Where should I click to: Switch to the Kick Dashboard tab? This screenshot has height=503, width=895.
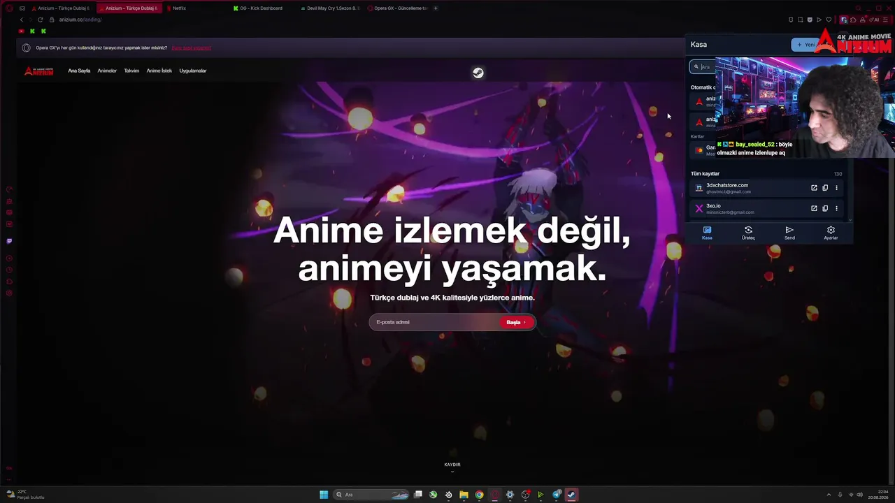(264, 8)
